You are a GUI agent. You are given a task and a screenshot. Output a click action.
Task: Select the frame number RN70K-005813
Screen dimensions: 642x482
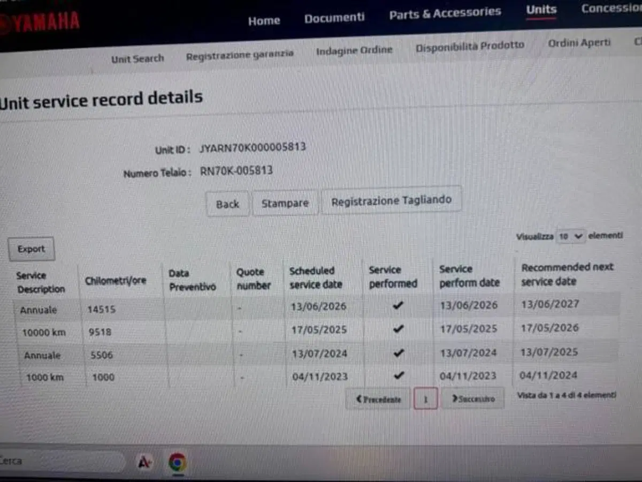(236, 171)
